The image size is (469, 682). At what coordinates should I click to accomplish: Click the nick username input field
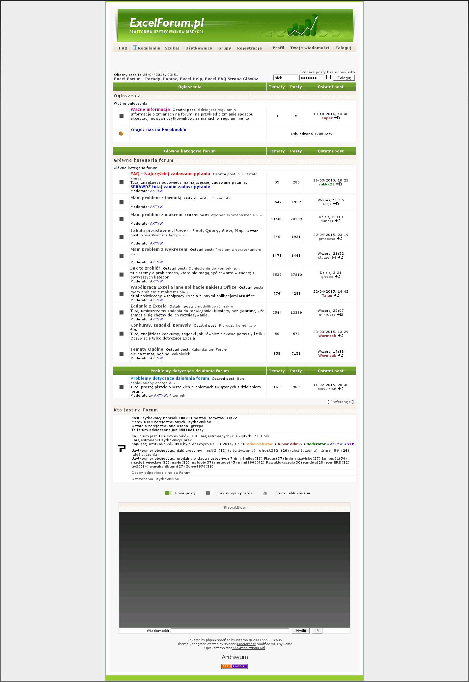tap(285, 78)
